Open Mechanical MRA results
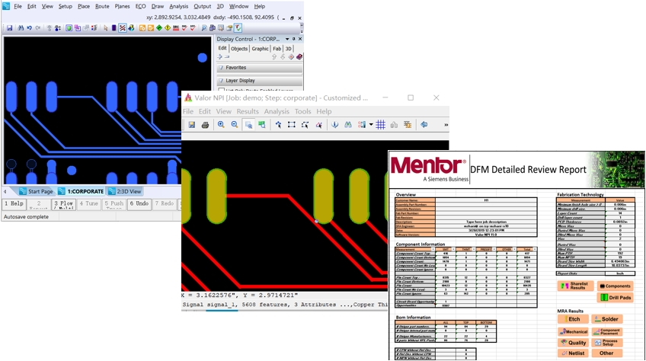 coord(573,331)
